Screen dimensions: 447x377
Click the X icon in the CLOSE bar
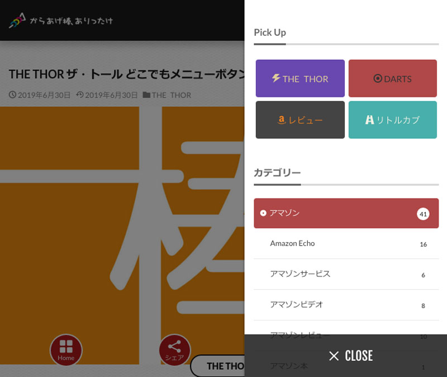tap(334, 356)
